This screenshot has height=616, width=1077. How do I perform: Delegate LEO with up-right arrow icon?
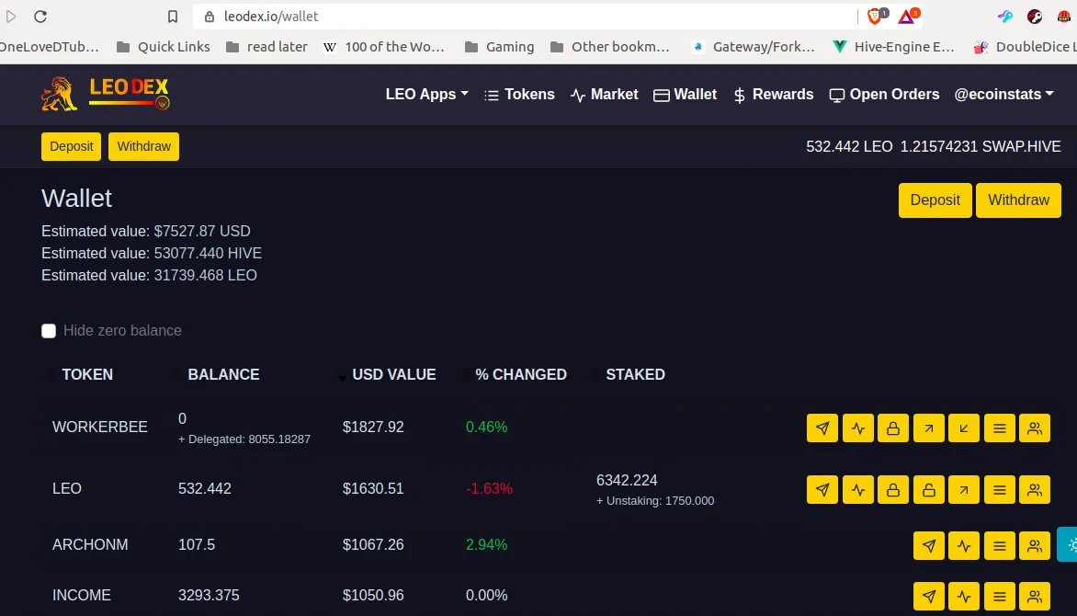pyautogui.click(x=964, y=490)
